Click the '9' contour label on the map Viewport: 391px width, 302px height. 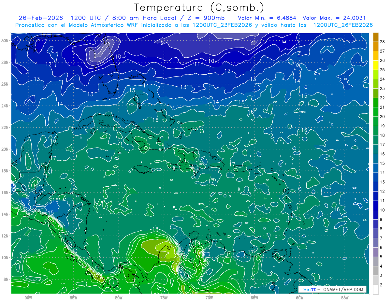click(162, 43)
